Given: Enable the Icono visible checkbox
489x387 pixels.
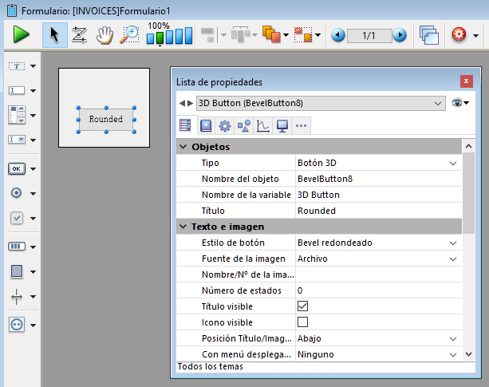Looking at the screenshot, I should tap(302, 322).
